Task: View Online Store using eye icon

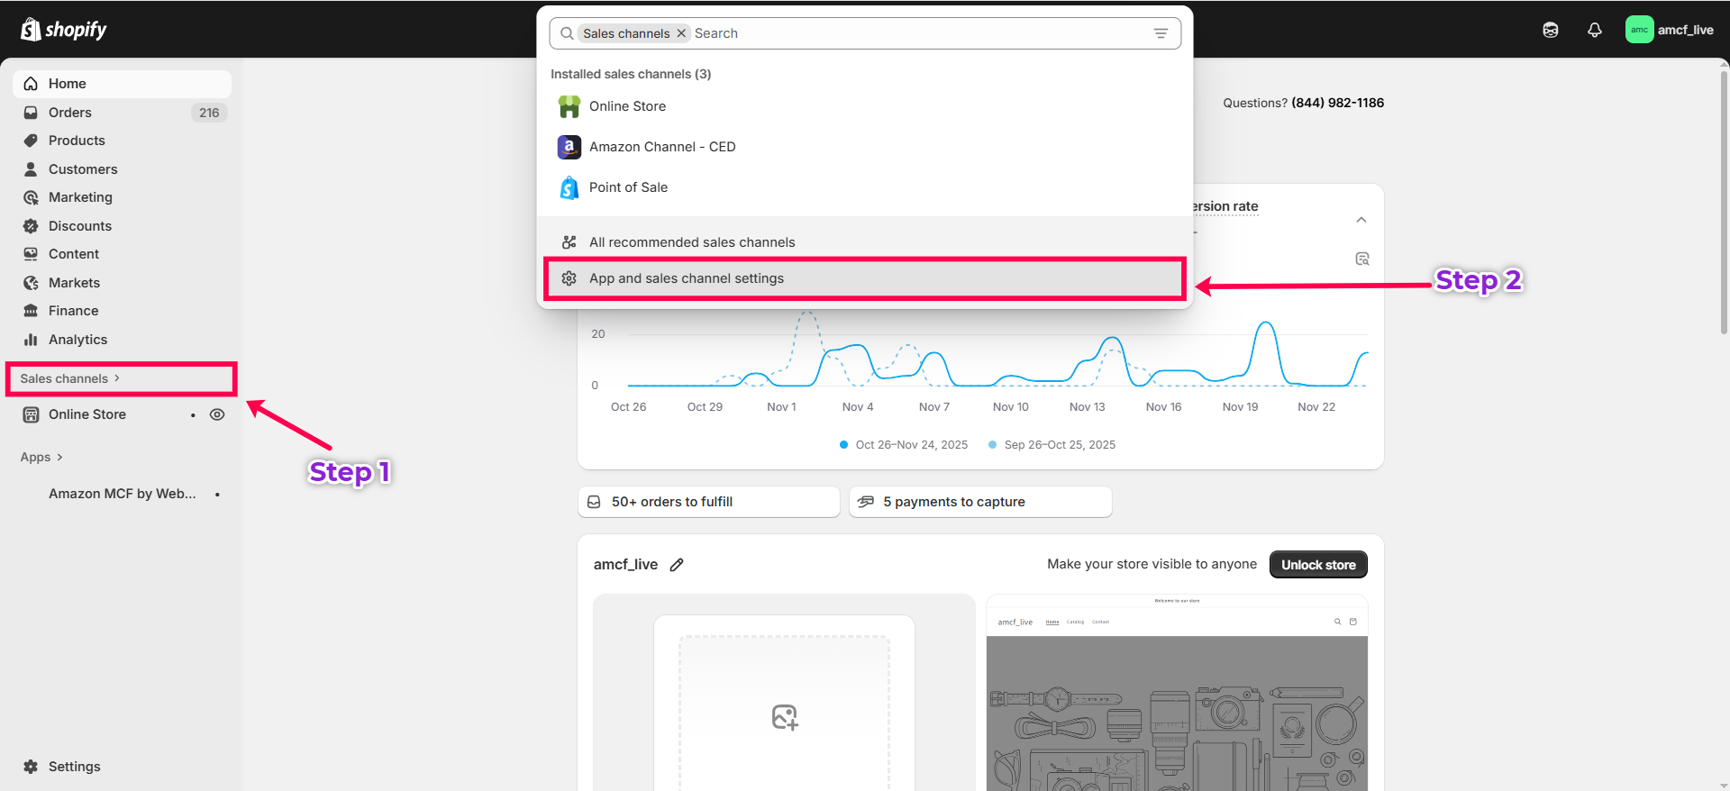Action: [x=217, y=414]
